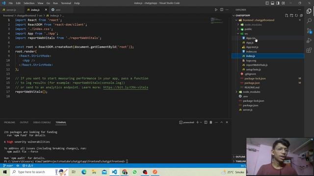
Task: Add a new terminal with plus button
Action: point(197,122)
